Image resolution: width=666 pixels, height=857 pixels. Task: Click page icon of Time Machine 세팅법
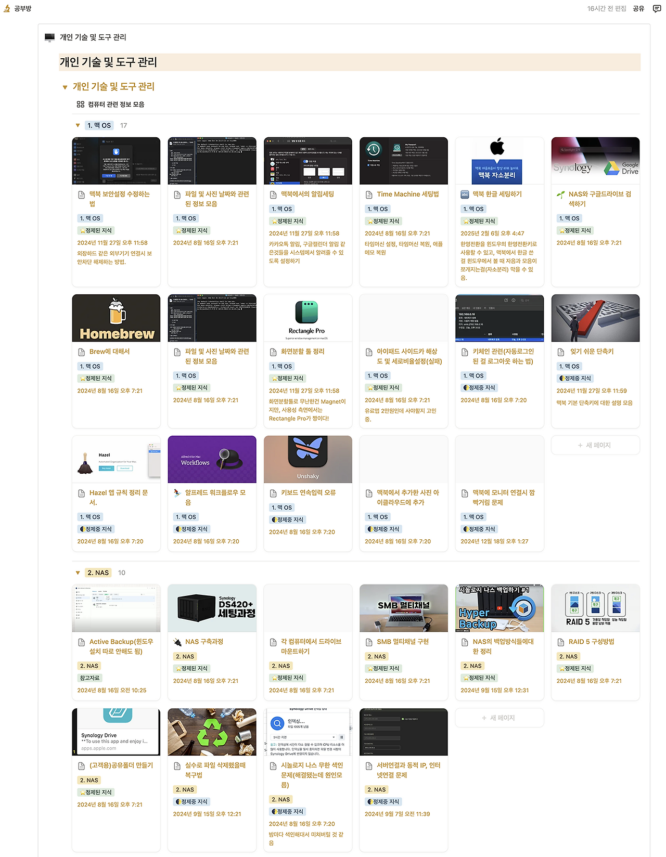pos(369,194)
